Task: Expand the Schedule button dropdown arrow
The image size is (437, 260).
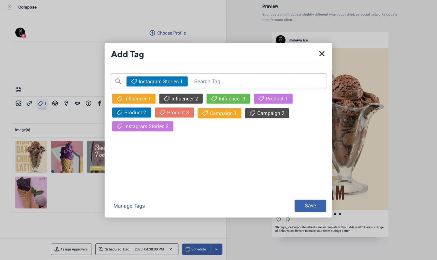Action: pos(216,249)
